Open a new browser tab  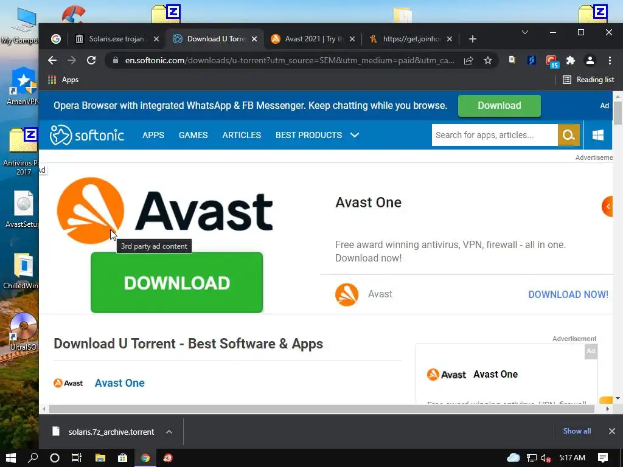472,39
